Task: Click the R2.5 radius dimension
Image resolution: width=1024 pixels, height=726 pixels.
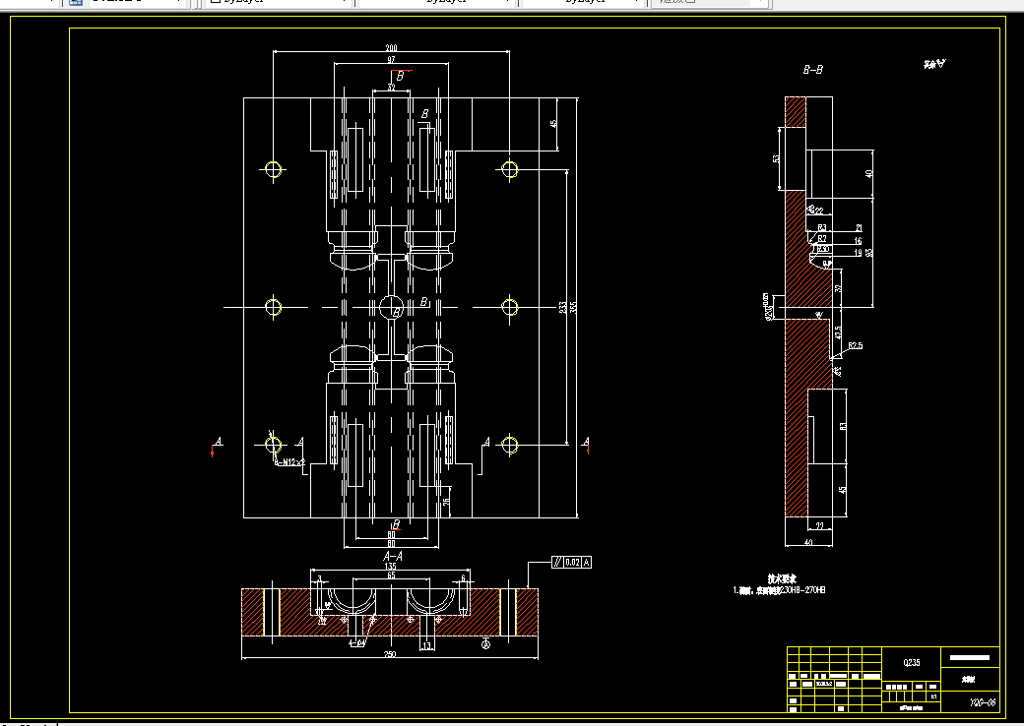Action: [x=856, y=345]
